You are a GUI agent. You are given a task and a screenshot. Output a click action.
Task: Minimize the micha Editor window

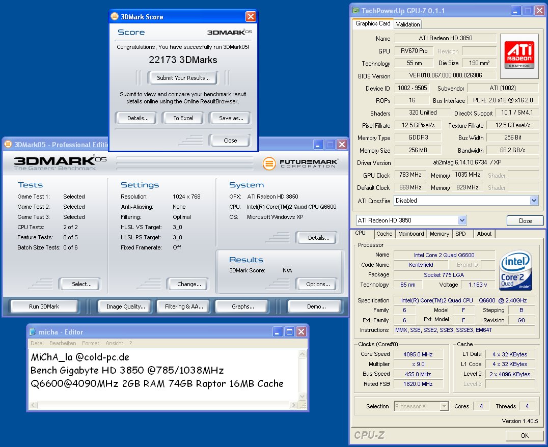(277, 331)
